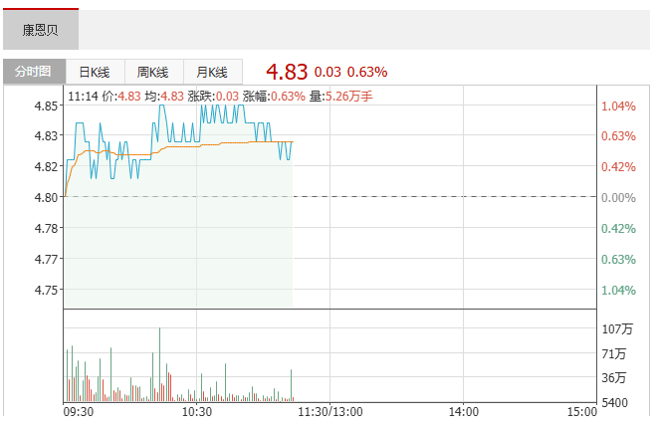Click the 10:30 time axis label
655x427 pixels.
197,411
